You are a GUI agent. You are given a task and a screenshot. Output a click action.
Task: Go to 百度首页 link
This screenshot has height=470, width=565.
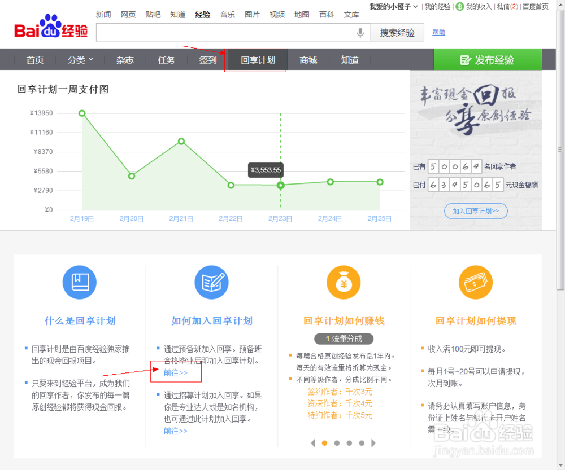point(536,6)
